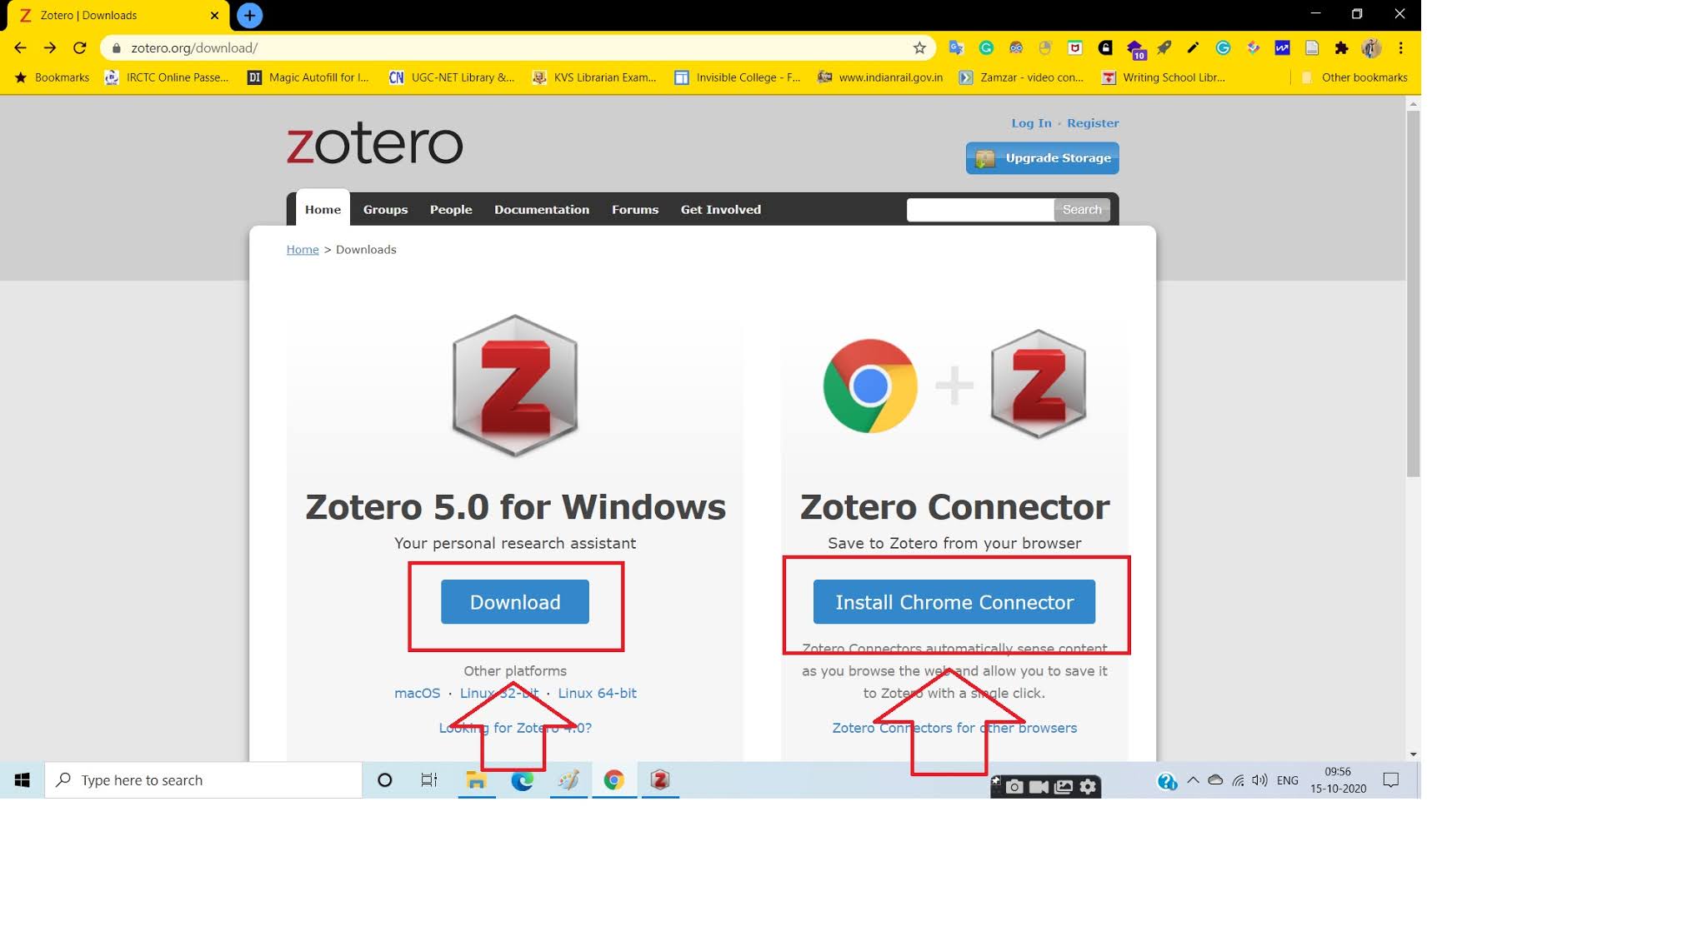The width and height of the screenshot is (1707, 936).
Task: Open the Linux 64-bit download link
Action: point(597,693)
